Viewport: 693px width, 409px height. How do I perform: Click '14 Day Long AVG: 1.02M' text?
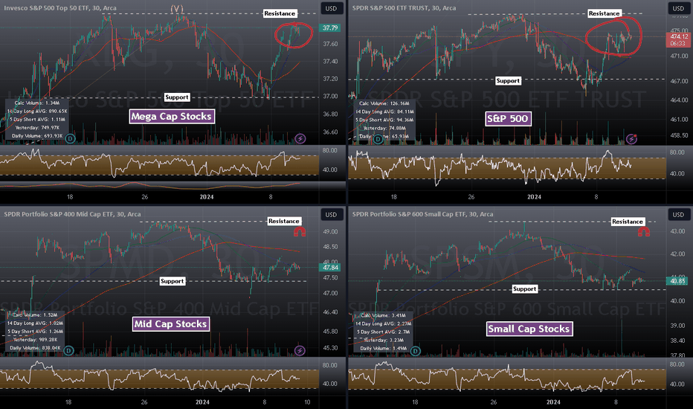[35, 323]
